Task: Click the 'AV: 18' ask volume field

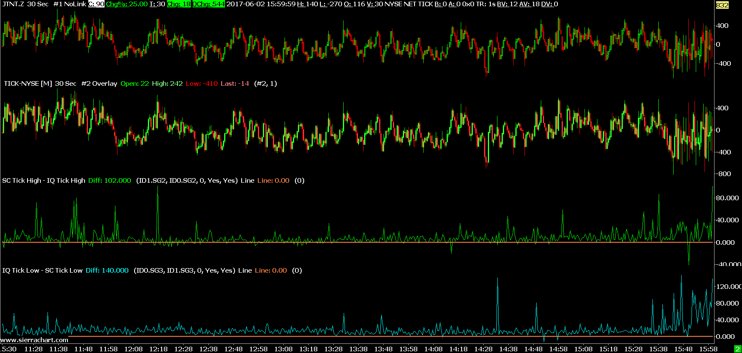Action: point(530,4)
